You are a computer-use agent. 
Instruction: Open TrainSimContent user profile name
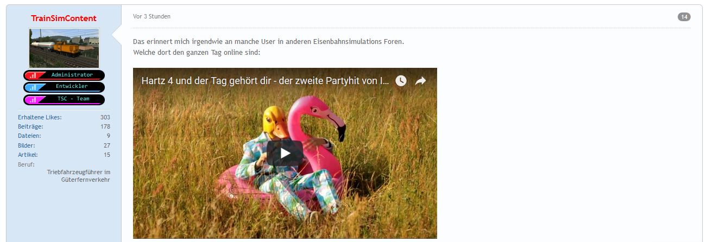pos(64,18)
